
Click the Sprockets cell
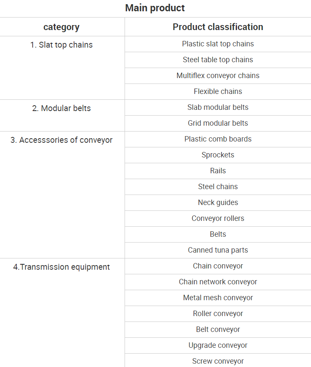tap(218, 155)
